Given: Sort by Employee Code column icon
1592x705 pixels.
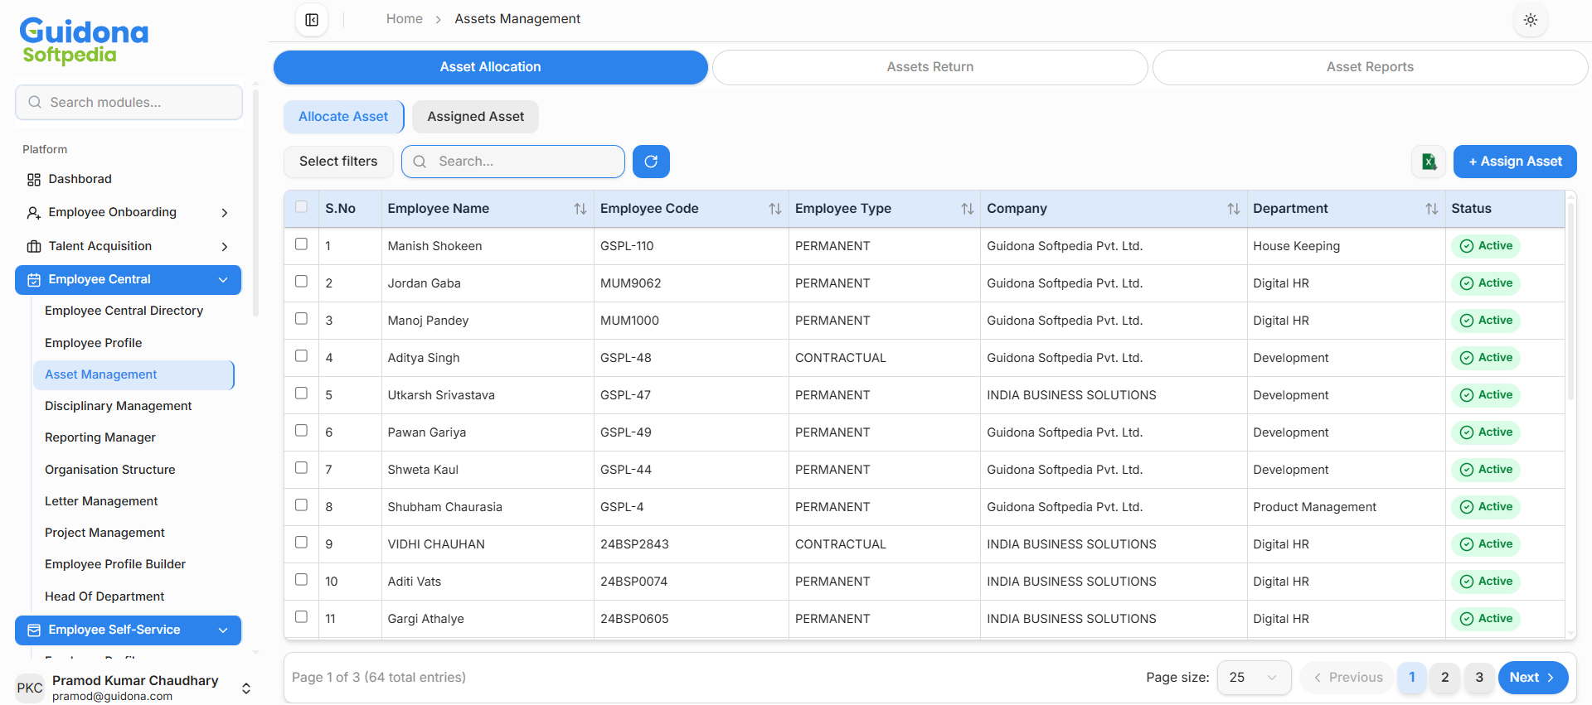Looking at the screenshot, I should click(774, 209).
